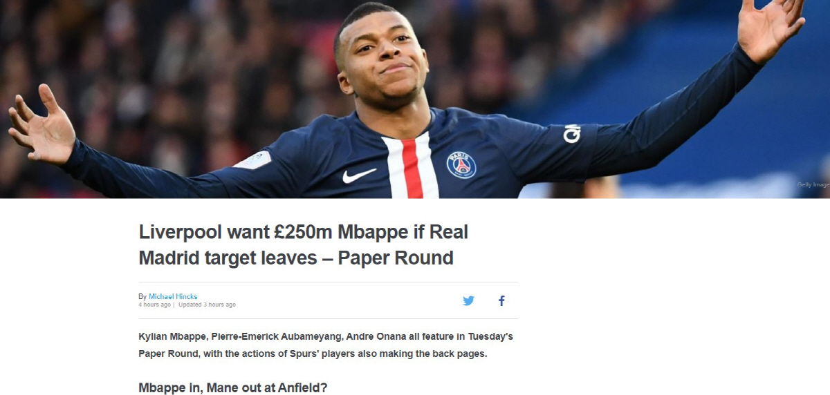Share the article via the Twitter icon
The height and width of the screenshot is (395, 830).
[x=468, y=300]
